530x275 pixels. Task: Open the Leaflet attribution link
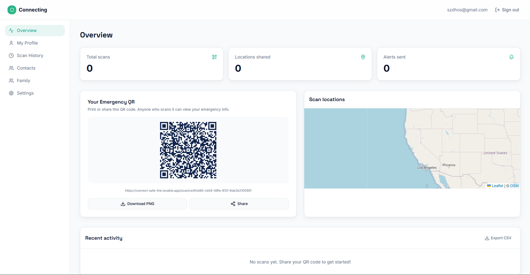tap(497, 186)
